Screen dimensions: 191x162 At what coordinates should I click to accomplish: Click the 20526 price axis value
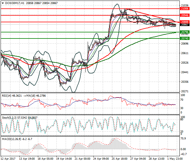click(x=185, y=63)
